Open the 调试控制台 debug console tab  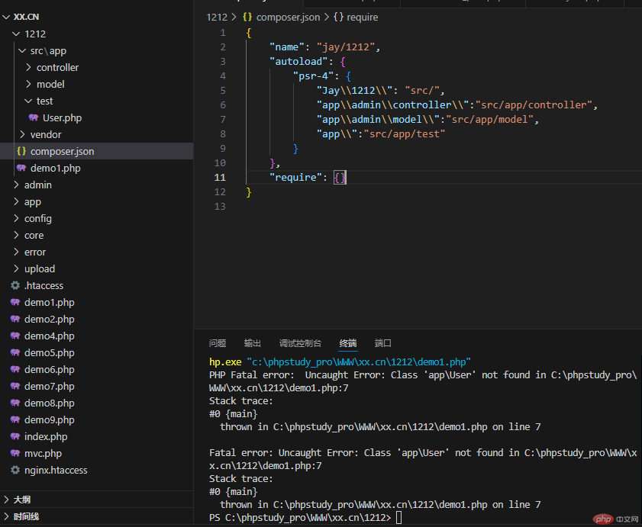click(300, 343)
